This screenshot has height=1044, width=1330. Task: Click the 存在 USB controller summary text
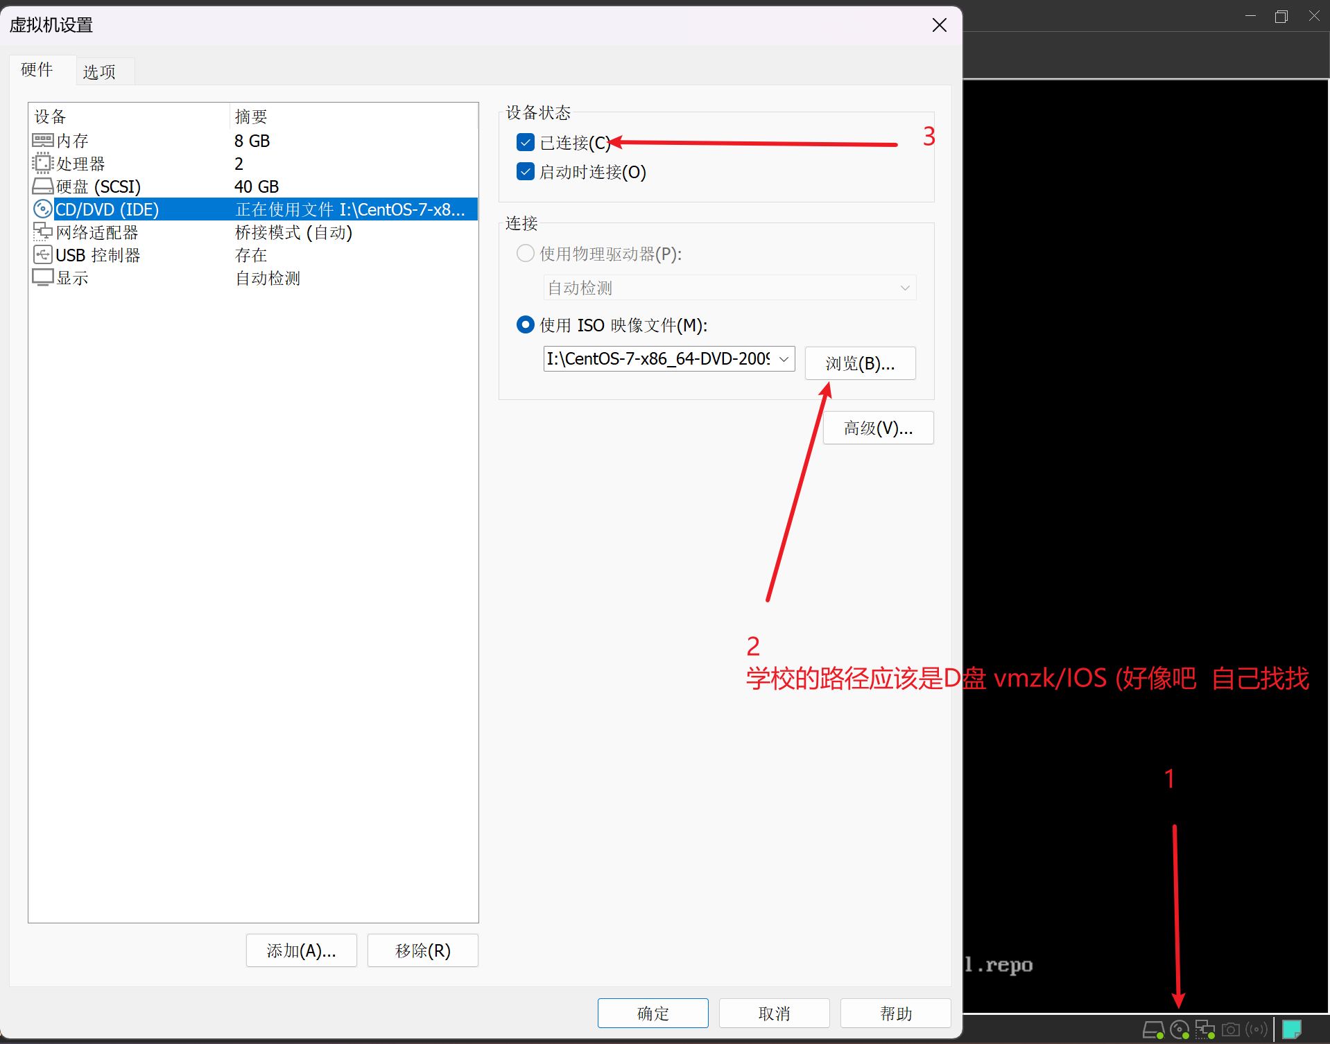point(251,255)
